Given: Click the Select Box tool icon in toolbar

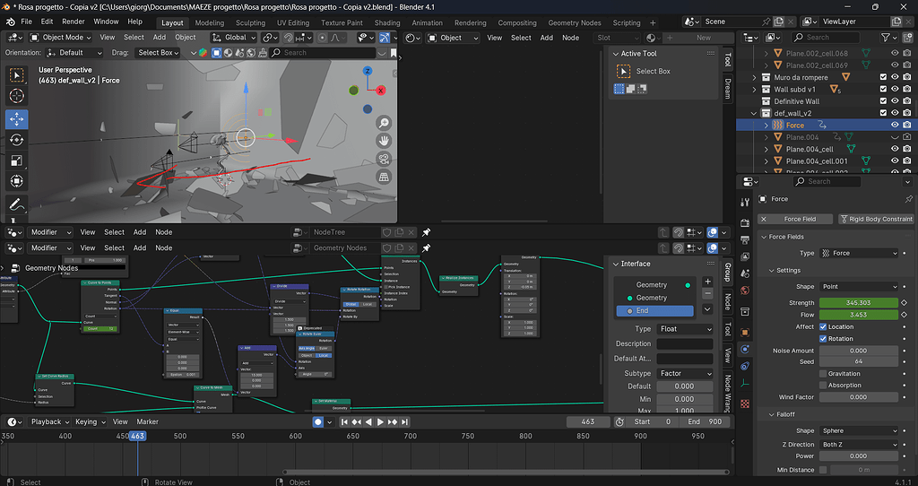Looking at the screenshot, I should pos(16,75).
